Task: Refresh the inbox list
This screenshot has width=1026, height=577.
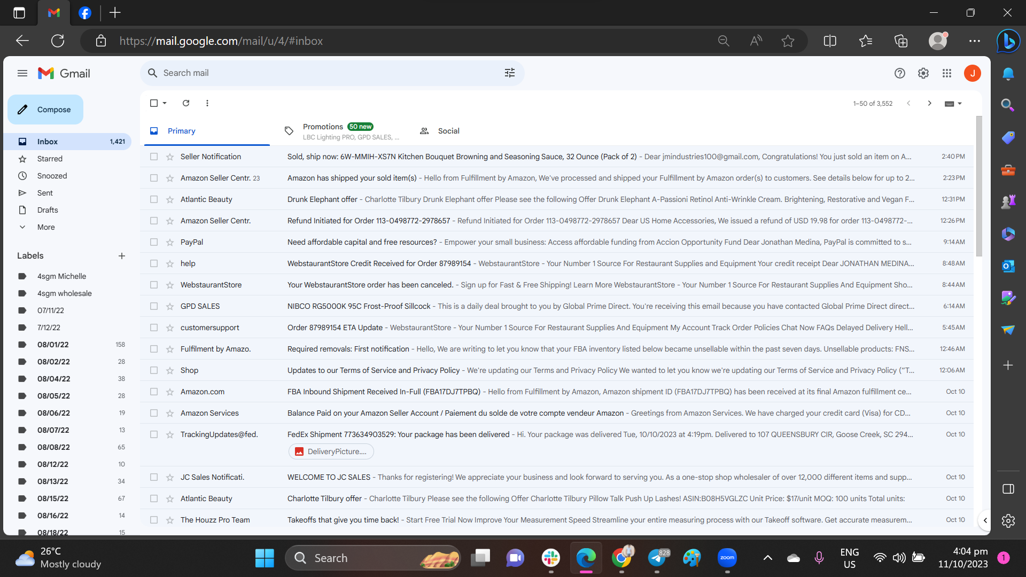Action: click(x=186, y=103)
